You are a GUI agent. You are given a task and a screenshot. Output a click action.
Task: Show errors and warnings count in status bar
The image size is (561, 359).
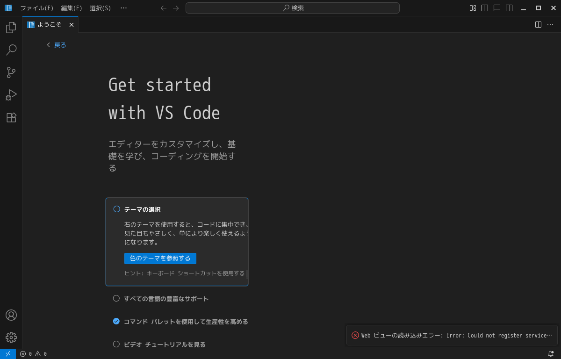[33, 354]
